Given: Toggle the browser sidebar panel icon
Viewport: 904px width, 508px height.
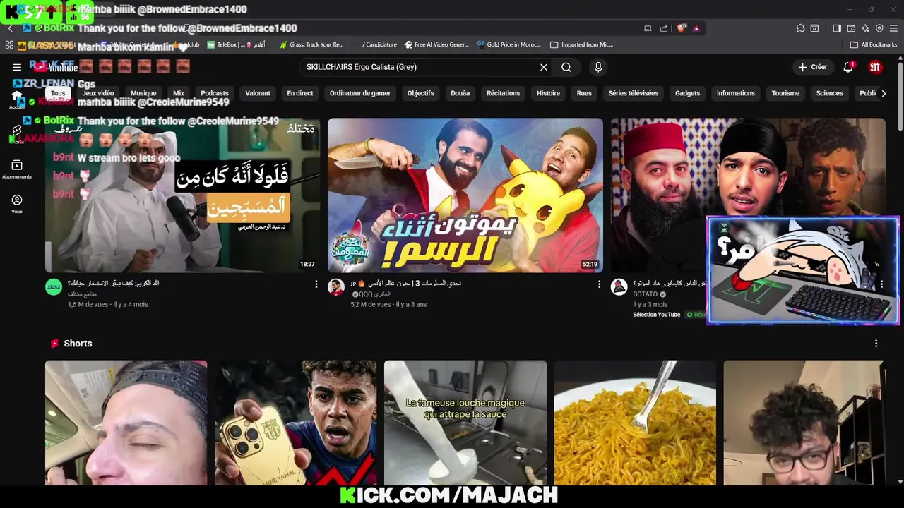Looking at the screenshot, I should click(837, 28).
